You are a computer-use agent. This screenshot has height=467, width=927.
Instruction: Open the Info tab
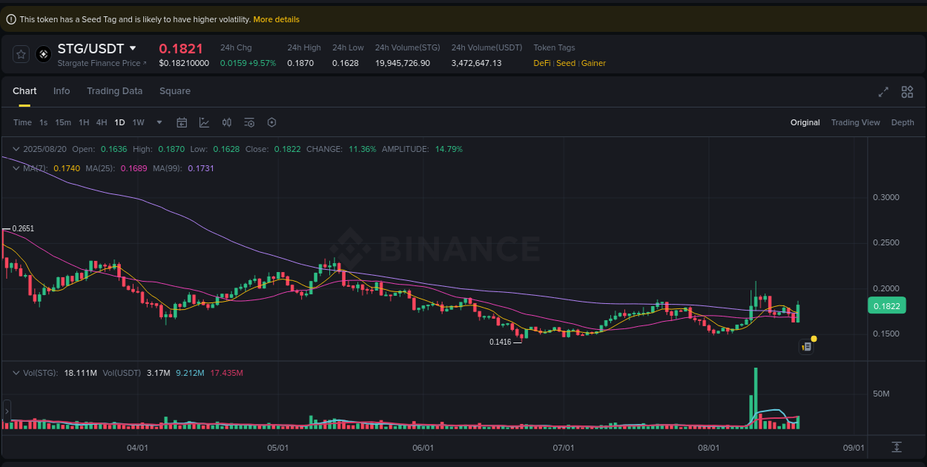62,90
